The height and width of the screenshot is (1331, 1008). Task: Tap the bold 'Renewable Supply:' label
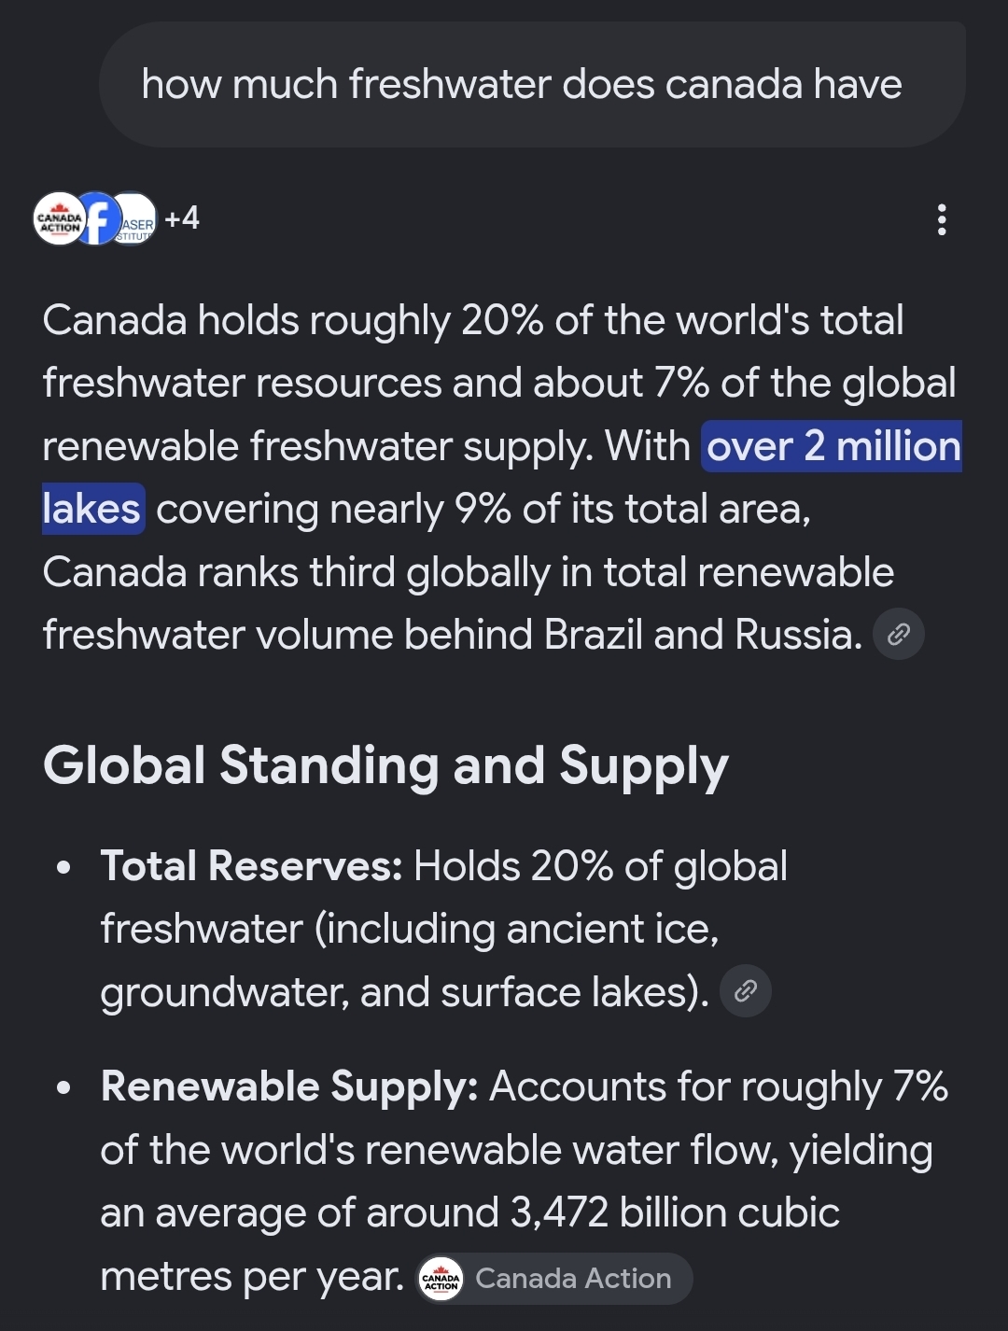(x=289, y=1087)
